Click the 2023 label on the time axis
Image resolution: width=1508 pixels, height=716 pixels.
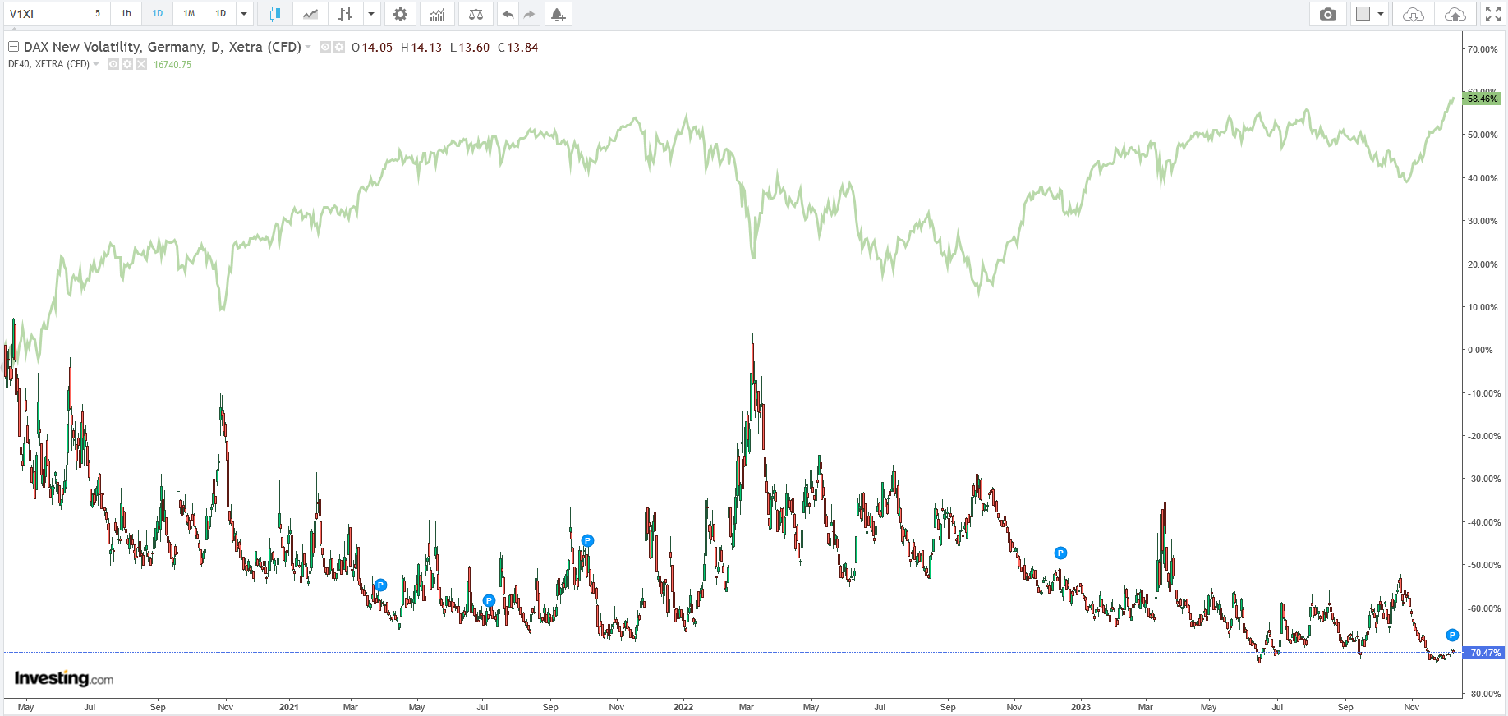tap(1081, 707)
